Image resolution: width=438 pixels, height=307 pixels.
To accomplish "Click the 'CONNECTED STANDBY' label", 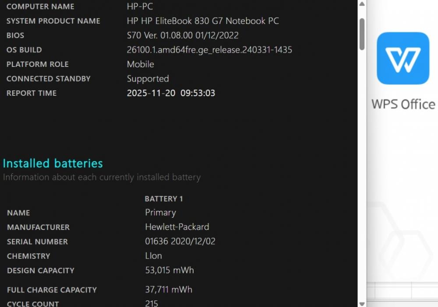I will point(49,79).
